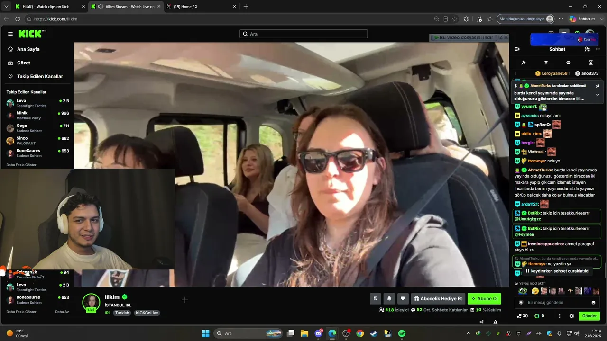
Task: Click Siz olduğunuzu doğrulayın profile button
Action: pos(526,19)
